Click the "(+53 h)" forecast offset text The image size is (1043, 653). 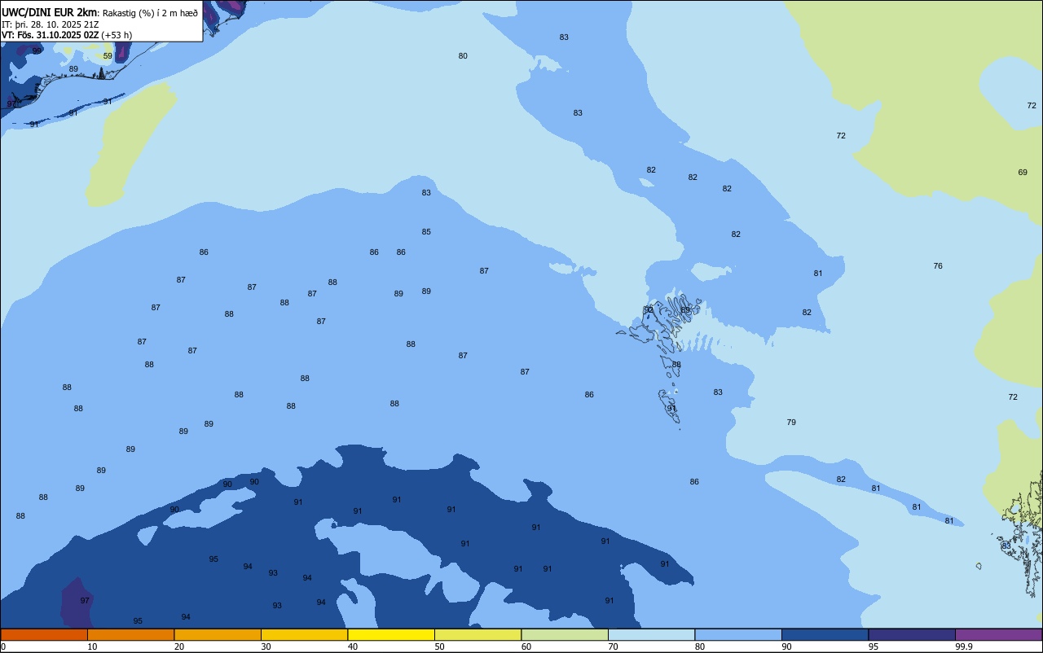pos(117,35)
